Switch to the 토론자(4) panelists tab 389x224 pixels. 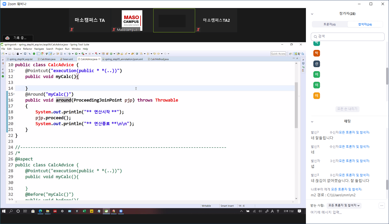[329, 24]
